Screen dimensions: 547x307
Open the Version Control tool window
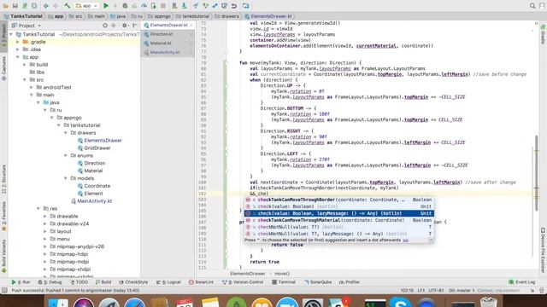pos(243,282)
